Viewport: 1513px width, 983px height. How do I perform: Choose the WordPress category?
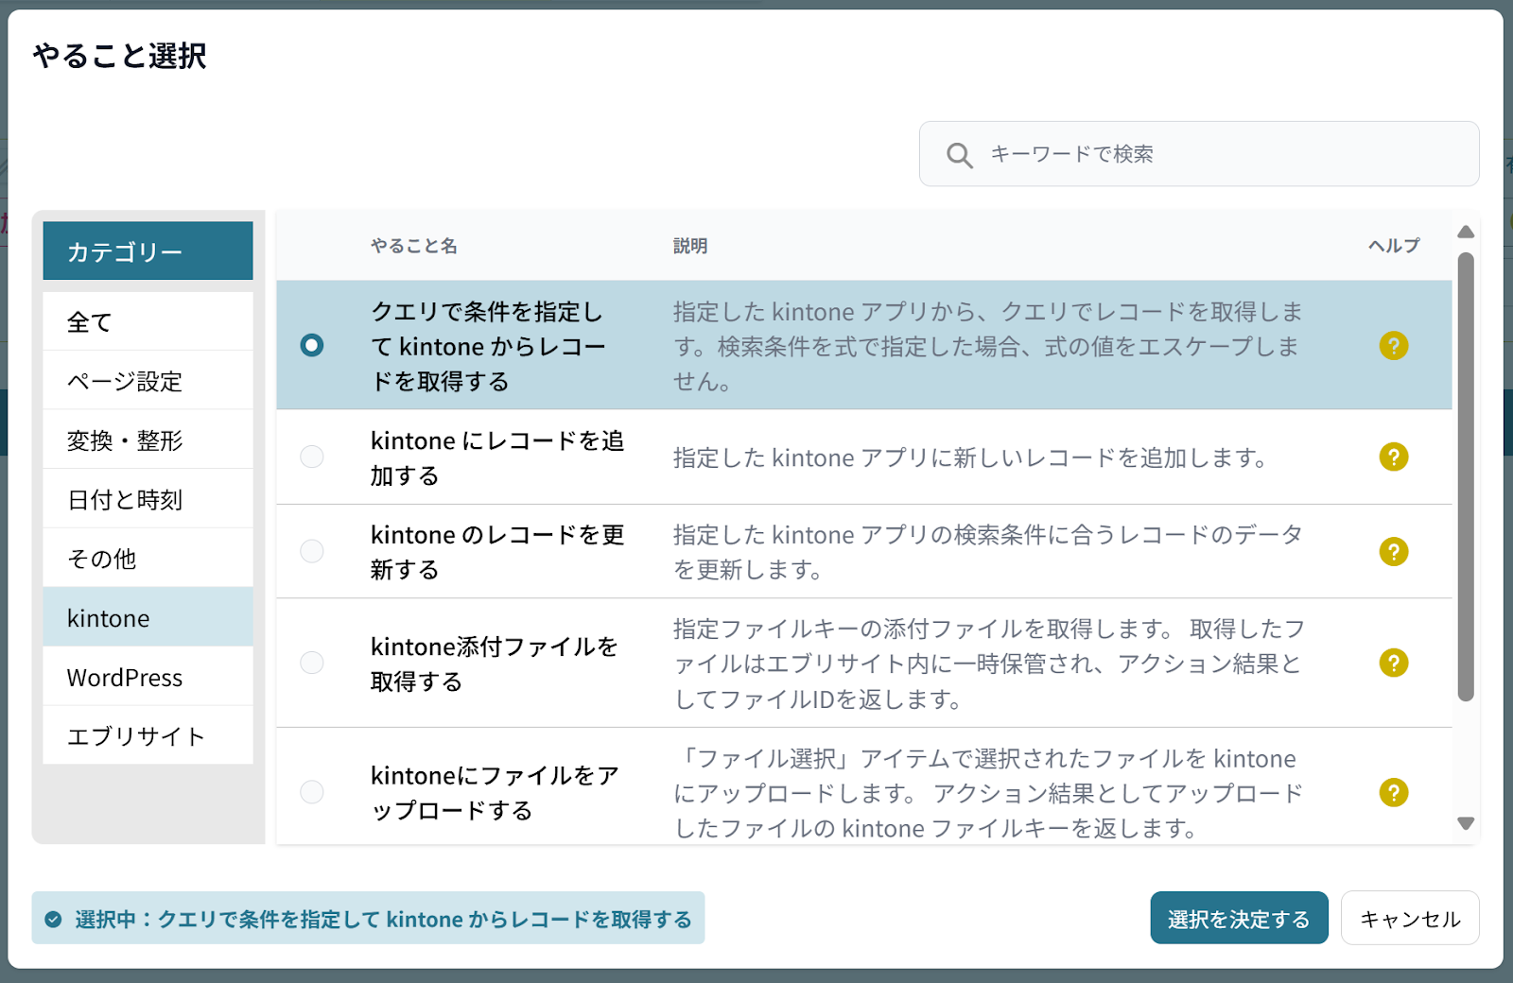[x=148, y=678]
